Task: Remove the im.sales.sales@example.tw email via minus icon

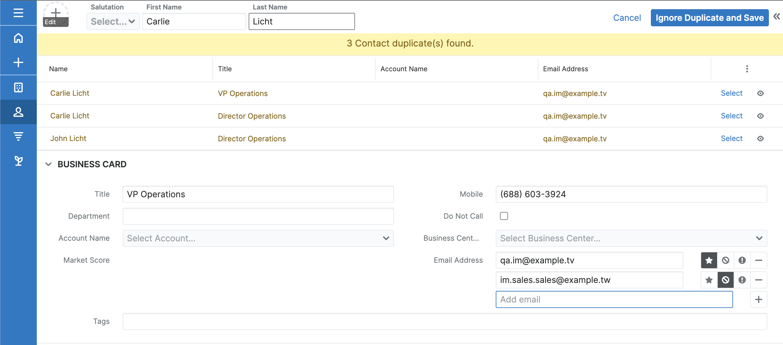Action: click(759, 280)
